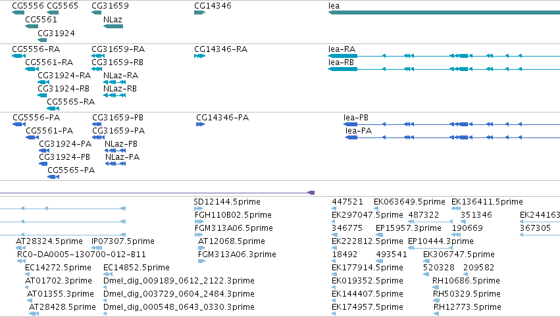Select the CG5556-RA transcript glyph
Viewport: 560px width, 317px height.
[18, 56]
